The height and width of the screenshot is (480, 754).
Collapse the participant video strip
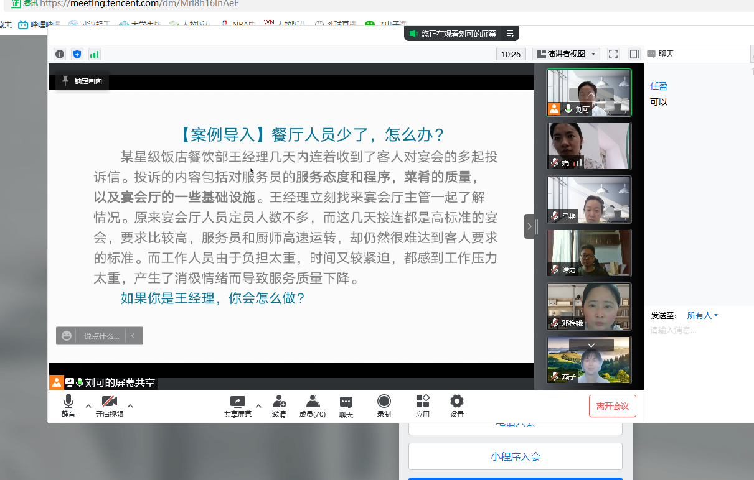coord(530,226)
